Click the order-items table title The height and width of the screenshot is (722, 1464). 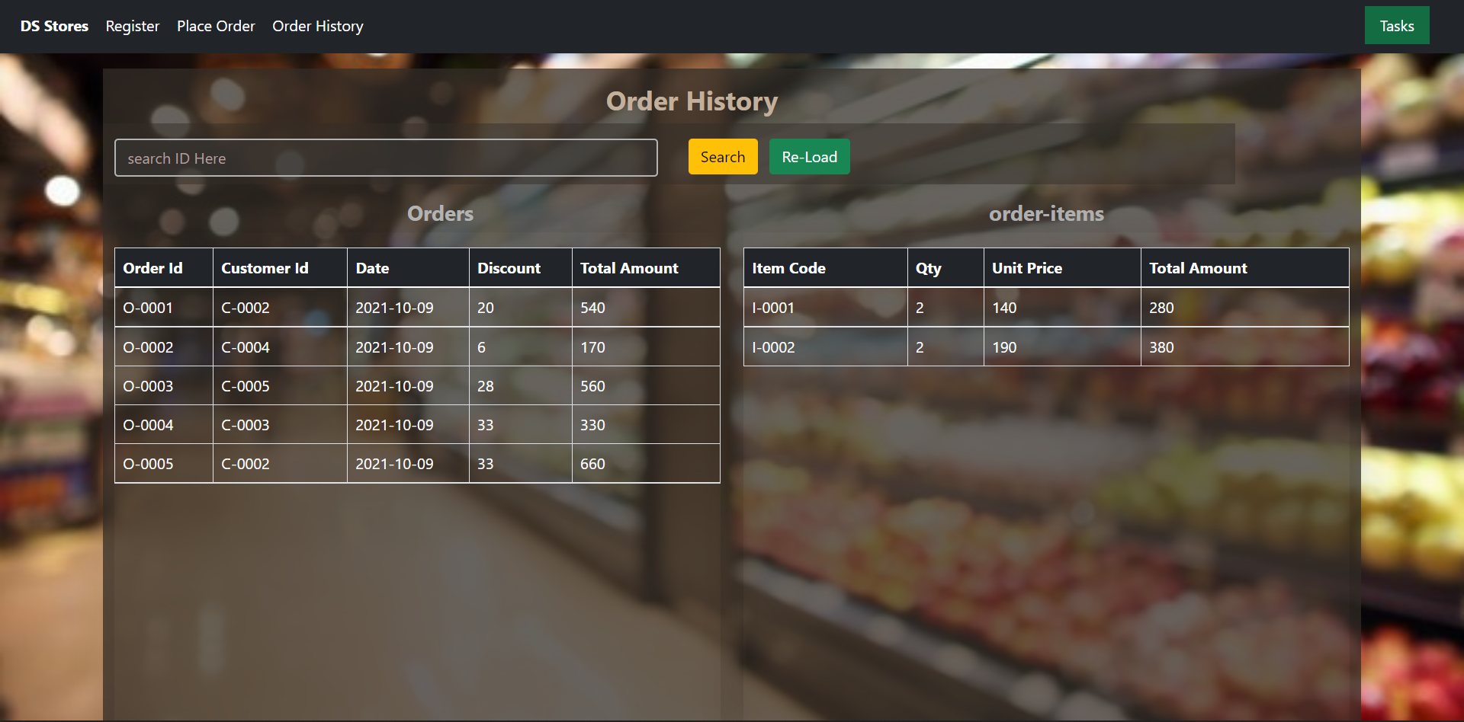(1046, 213)
